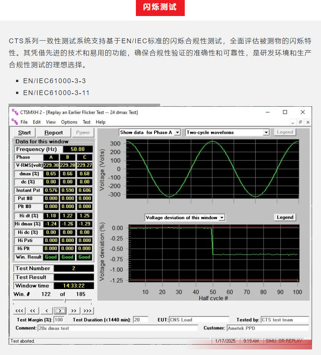The image size is (321, 355).
Task: Open the Test menu
Action: click(x=87, y=122)
